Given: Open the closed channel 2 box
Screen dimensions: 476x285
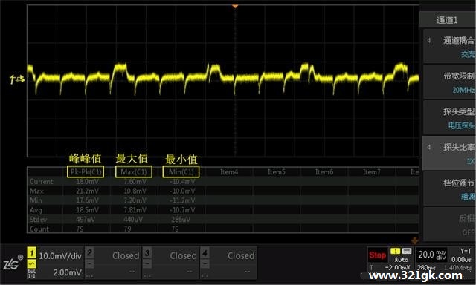Looking at the screenshot, I should coord(113,263).
